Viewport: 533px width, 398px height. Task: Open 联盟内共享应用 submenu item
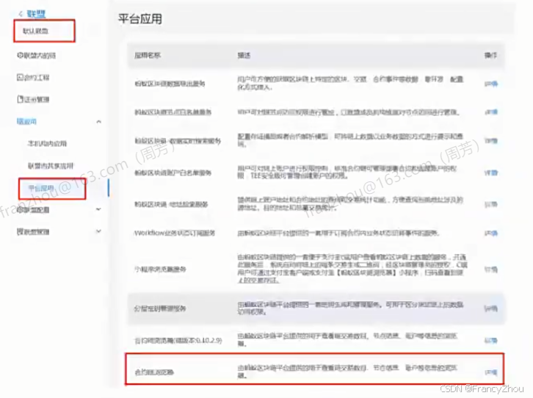point(51,166)
